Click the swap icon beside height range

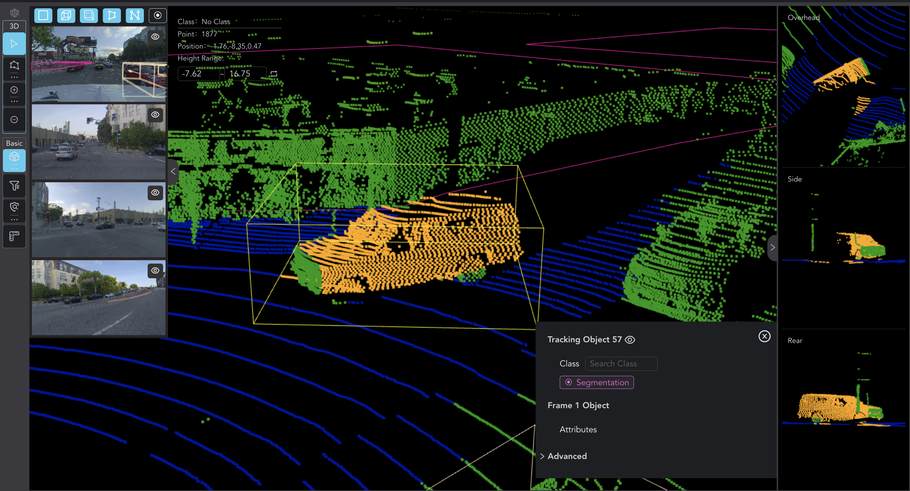click(274, 74)
